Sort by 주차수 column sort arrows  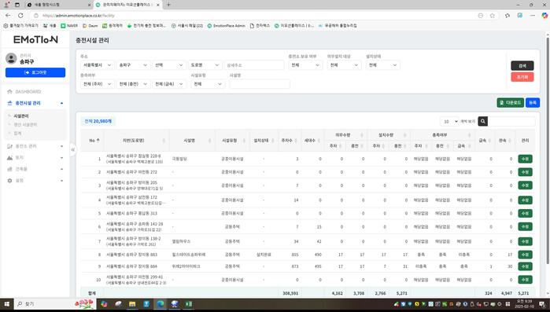point(296,141)
